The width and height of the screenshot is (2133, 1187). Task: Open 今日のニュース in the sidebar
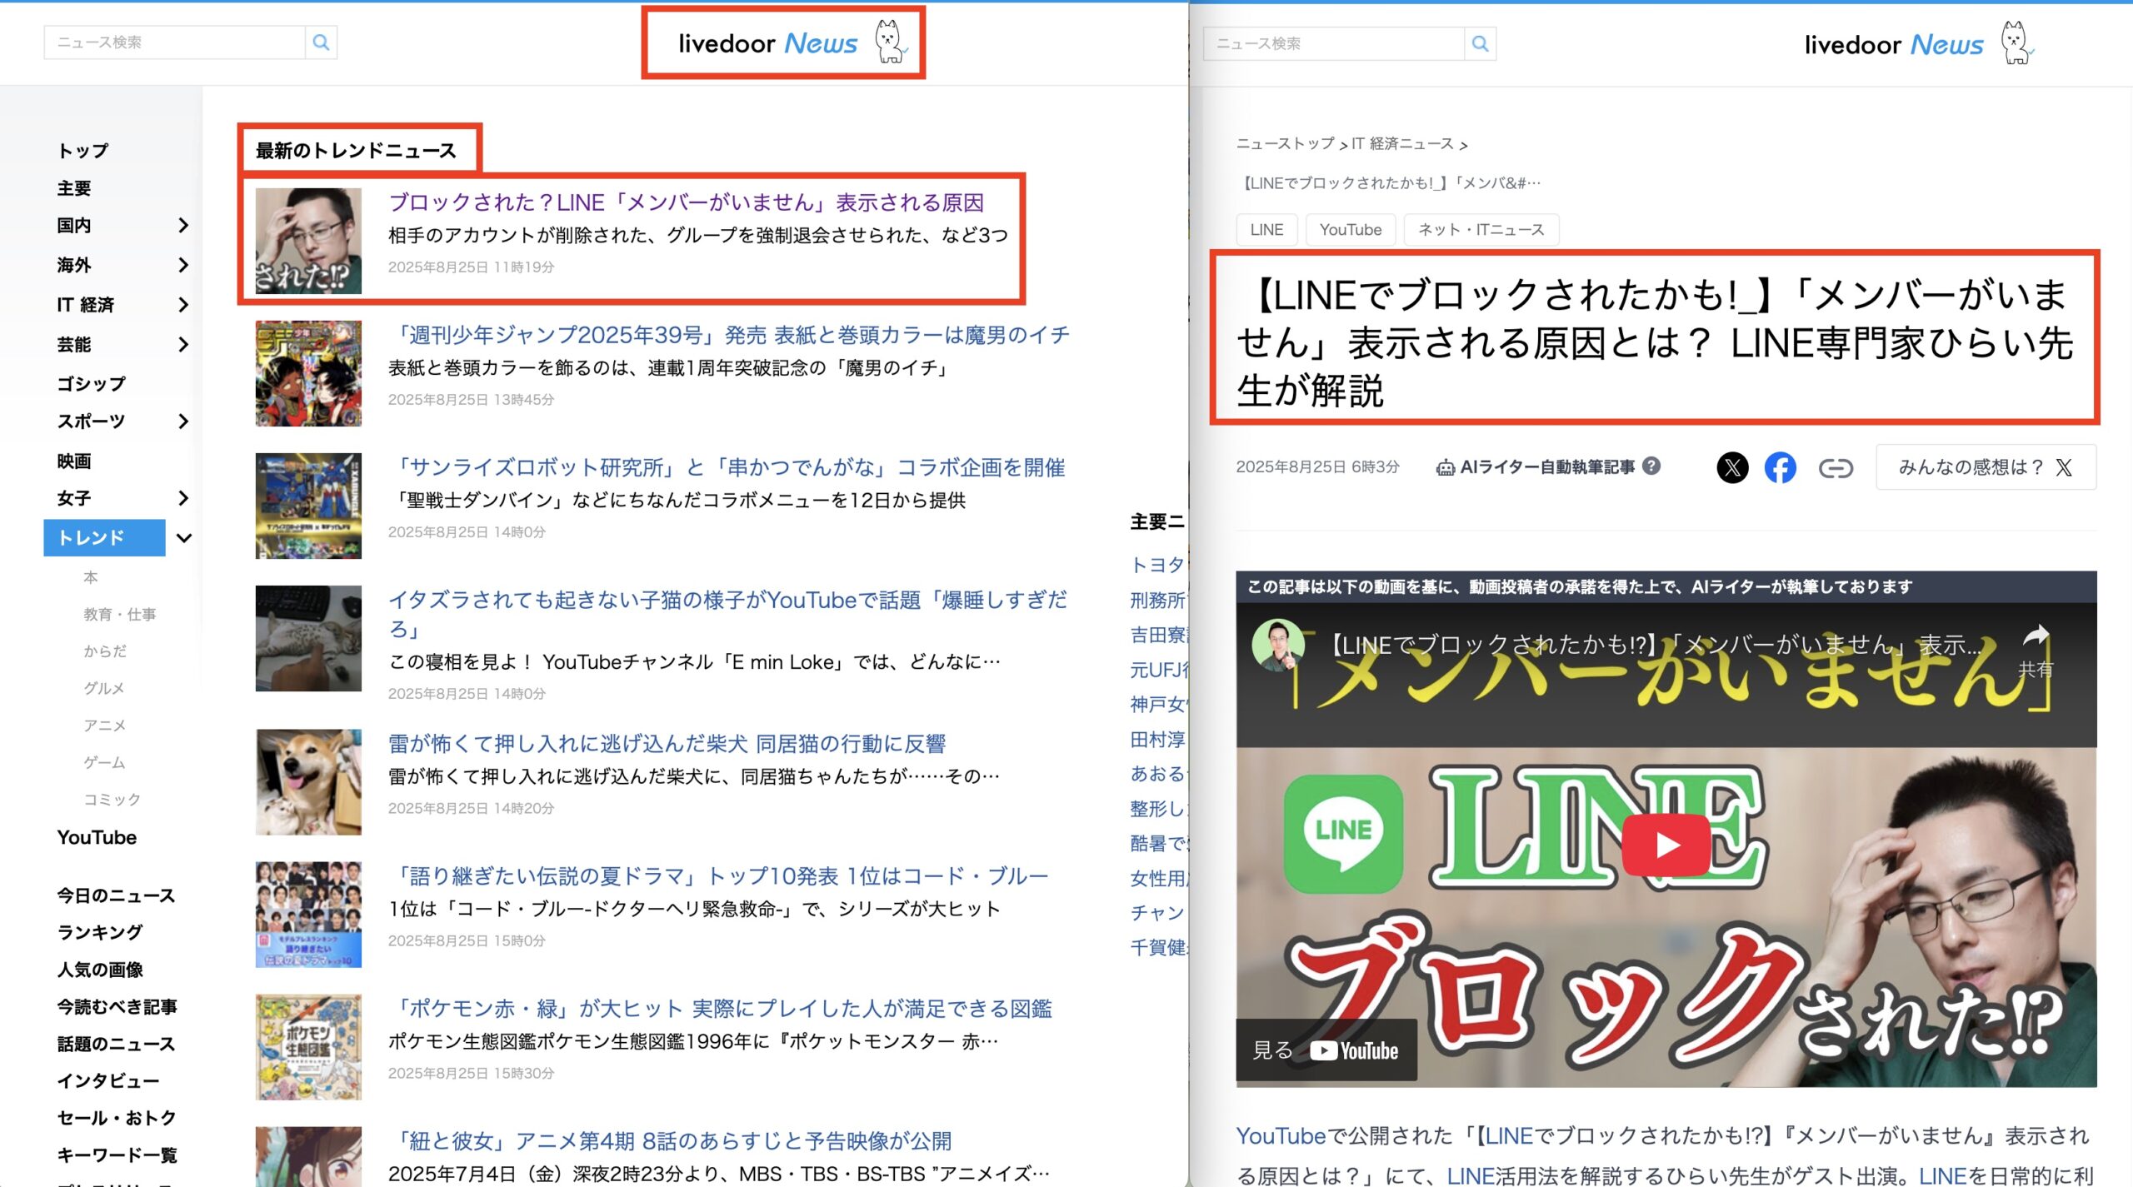[116, 895]
